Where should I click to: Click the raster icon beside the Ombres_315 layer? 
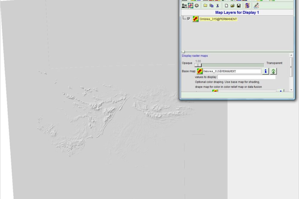coord(196,19)
